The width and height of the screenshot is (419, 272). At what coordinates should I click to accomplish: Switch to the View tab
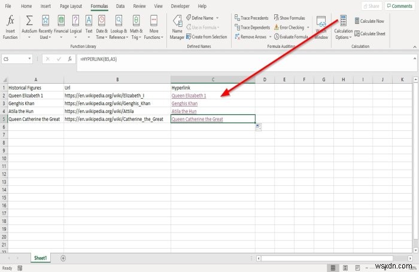(x=158, y=6)
